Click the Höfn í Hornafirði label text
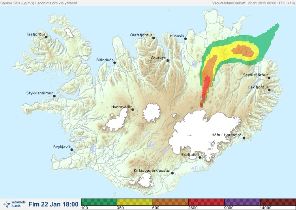 pyautogui.click(x=227, y=135)
